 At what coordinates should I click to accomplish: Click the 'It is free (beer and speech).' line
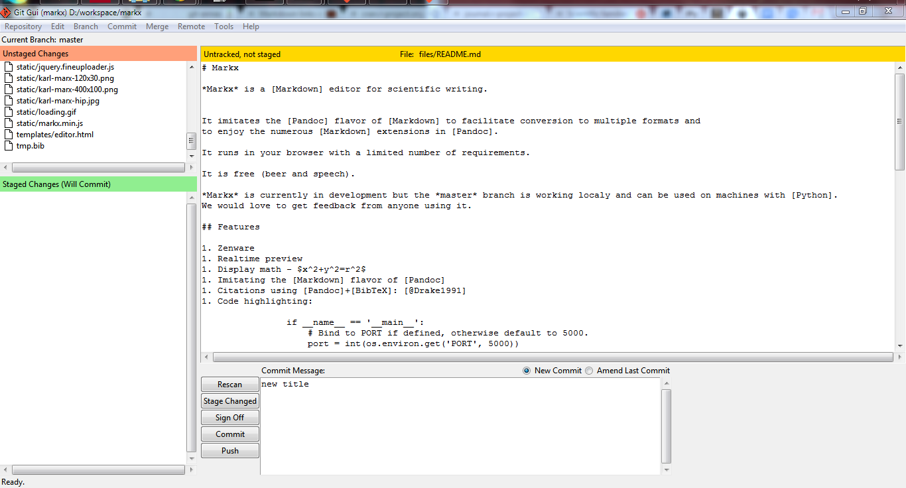click(279, 174)
